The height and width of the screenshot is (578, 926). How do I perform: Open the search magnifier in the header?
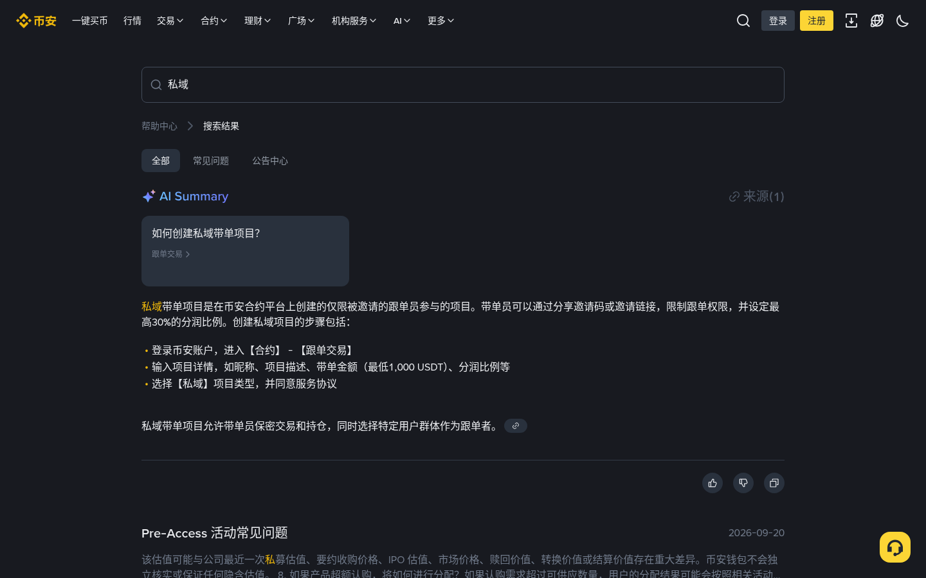coord(743,21)
